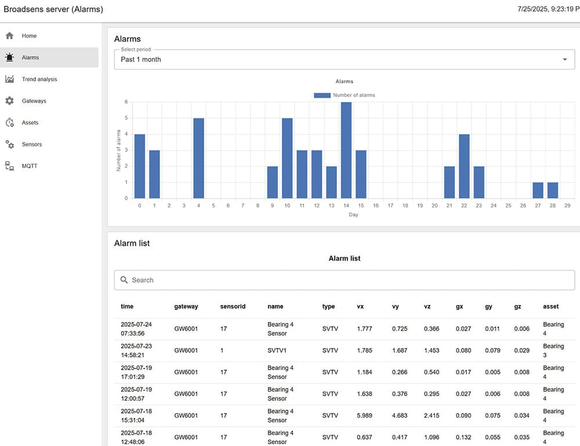Open Trend analysis chart icon

click(9, 79)
